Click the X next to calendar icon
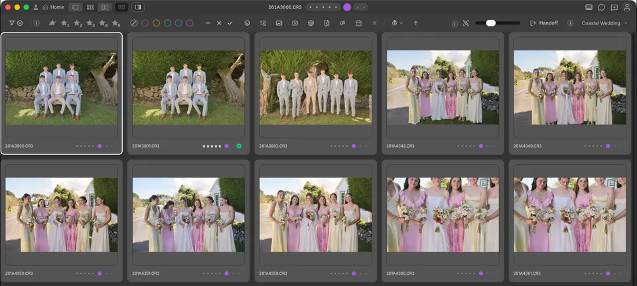637x286 pixels. [374, 23]
